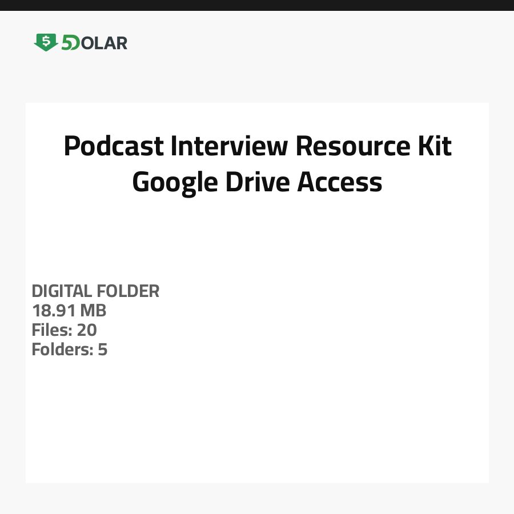The height and width of the screenshot is (514, 514).
Task: Select the Podcast Interview Resource Kit heading
Action: point(257,146)
